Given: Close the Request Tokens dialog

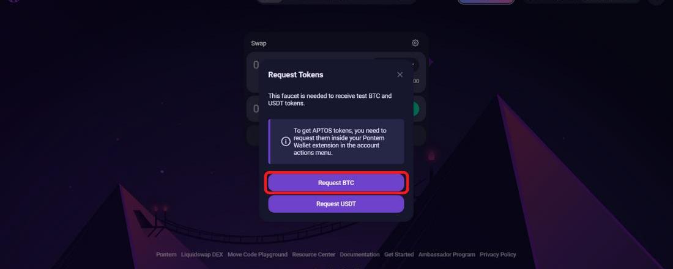Looking at the screenshot, I should click(x=400, y=75).
